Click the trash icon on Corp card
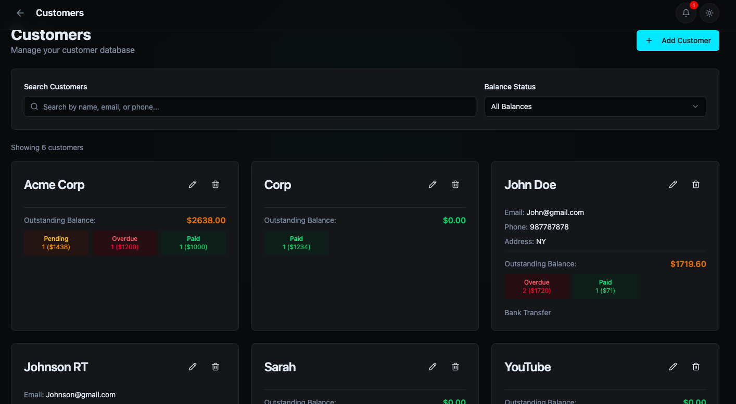 click(455, 184)
